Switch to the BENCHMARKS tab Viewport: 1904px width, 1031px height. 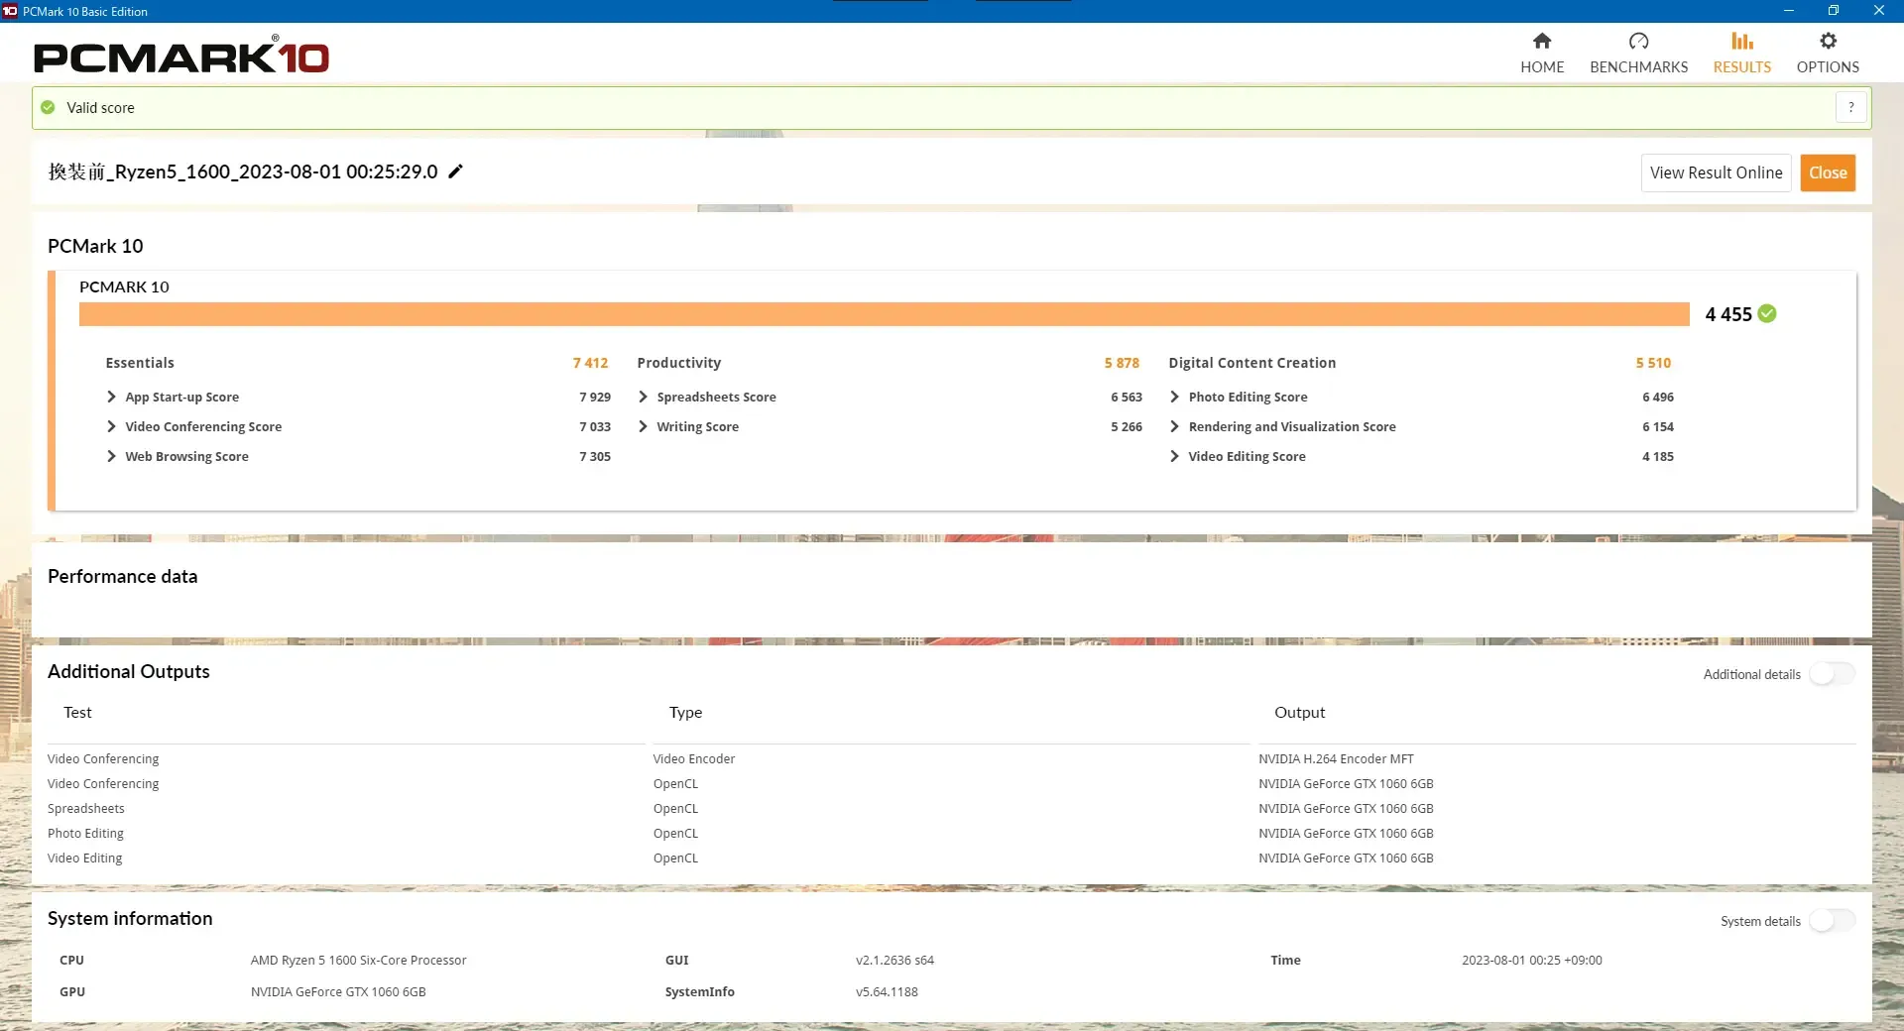[1638, 67]
